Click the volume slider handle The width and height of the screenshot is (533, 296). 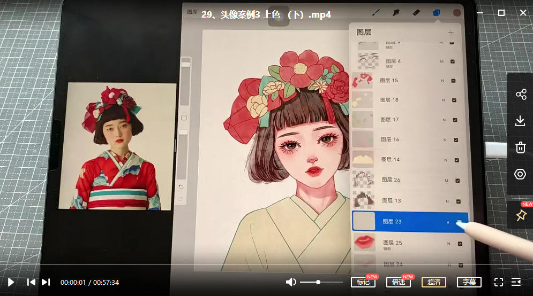pos(318,282)
